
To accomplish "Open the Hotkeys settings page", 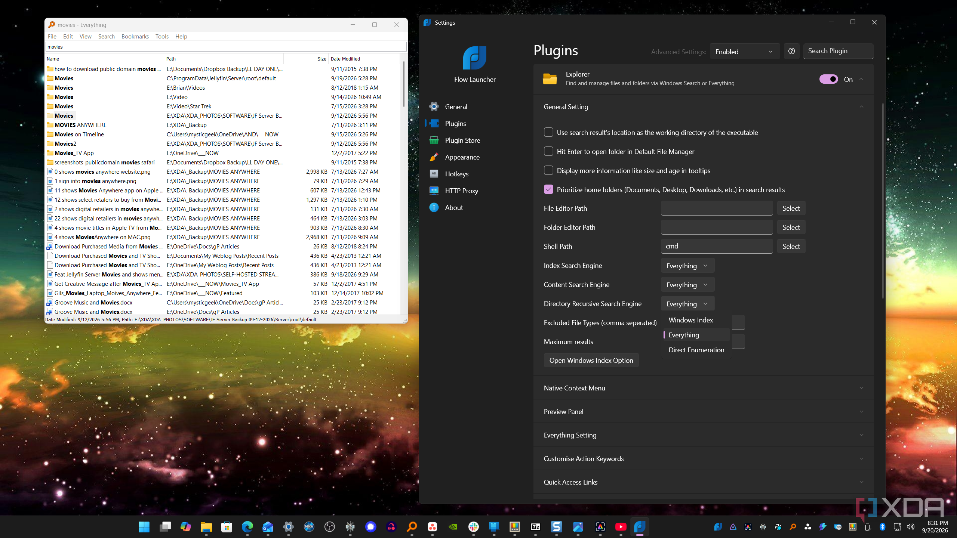I will (x=456, y=174).
